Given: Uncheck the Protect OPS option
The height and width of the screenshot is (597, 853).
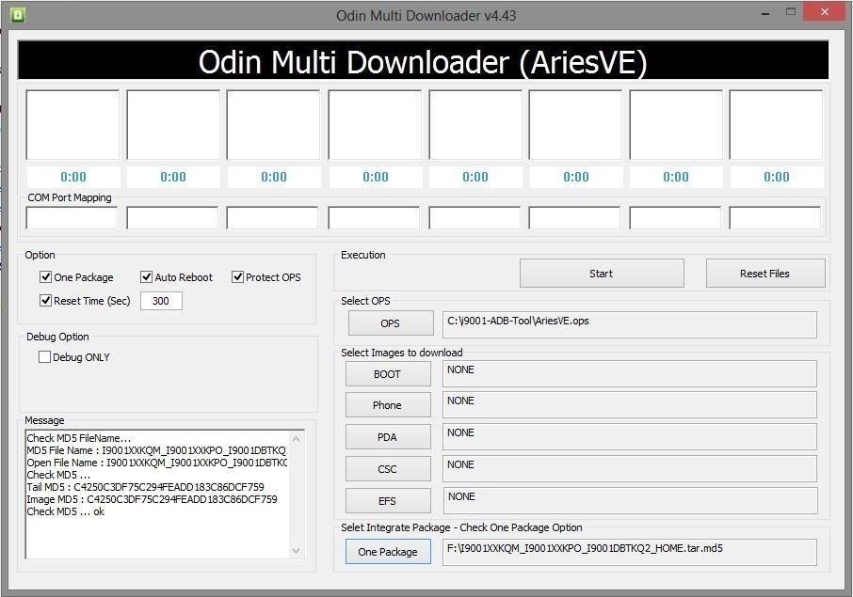Looking at the screenshot, I should pyautogui.click(x=238, y=277).
